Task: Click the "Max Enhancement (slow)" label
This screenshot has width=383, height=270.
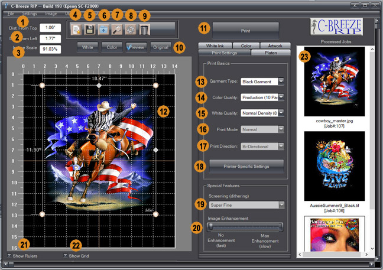Action: [265, 241]
